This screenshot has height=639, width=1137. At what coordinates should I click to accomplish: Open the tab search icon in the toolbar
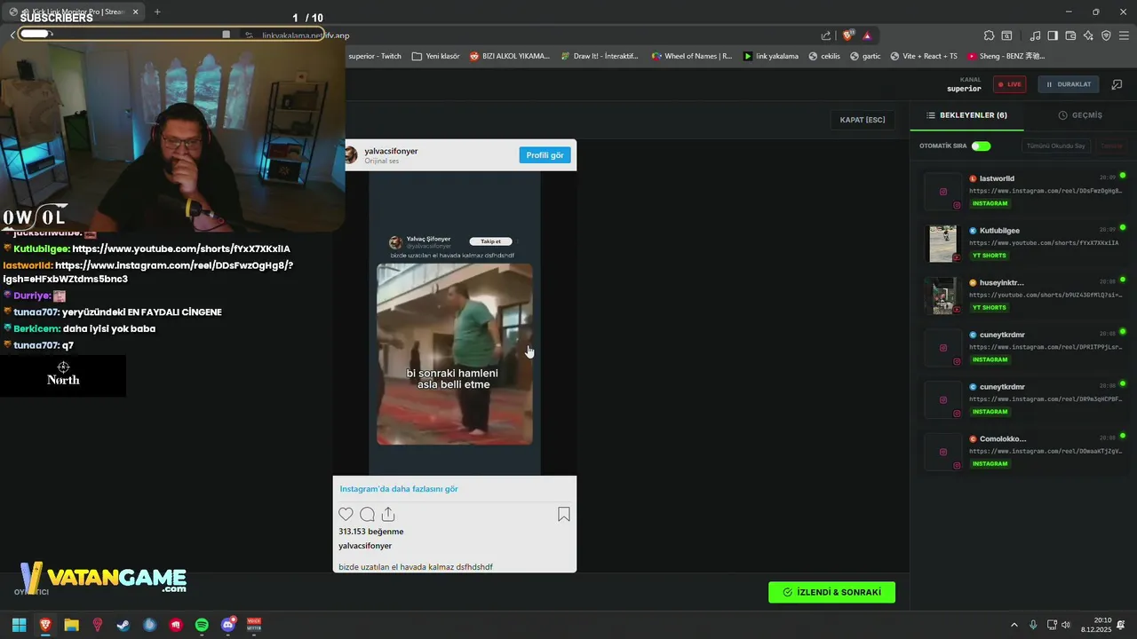1006,35
